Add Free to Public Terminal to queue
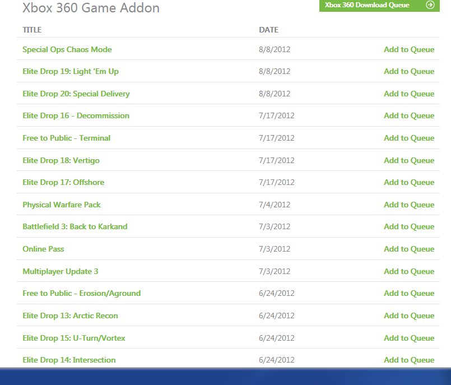The width and height of the screenshot is (451, 385). (x=409, y=138)
